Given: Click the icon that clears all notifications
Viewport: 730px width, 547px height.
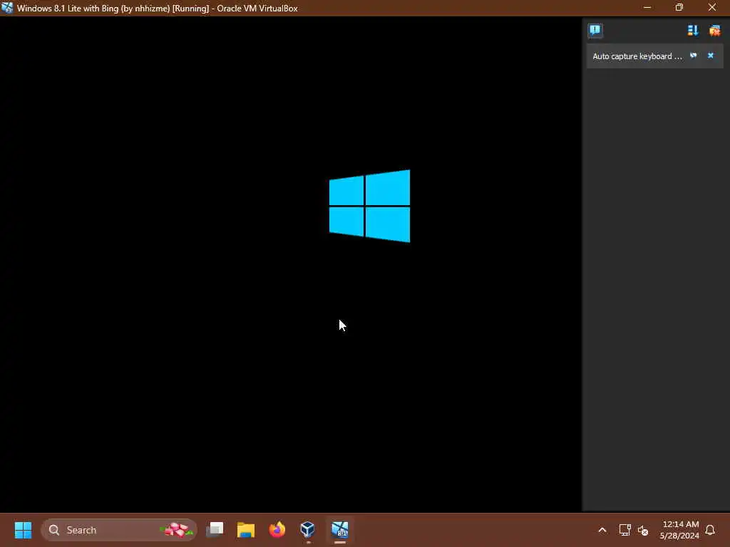Looking at the screenshot, I should 714,31.
